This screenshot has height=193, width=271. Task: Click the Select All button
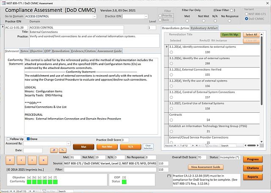pyautogui.click(x=251, y=35)
